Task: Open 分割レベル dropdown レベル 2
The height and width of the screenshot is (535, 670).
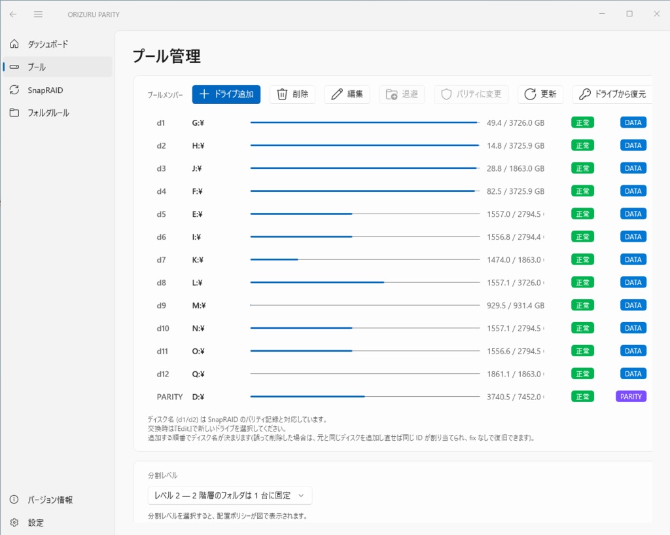Action: pyautogui.click(x=230, y=495)
